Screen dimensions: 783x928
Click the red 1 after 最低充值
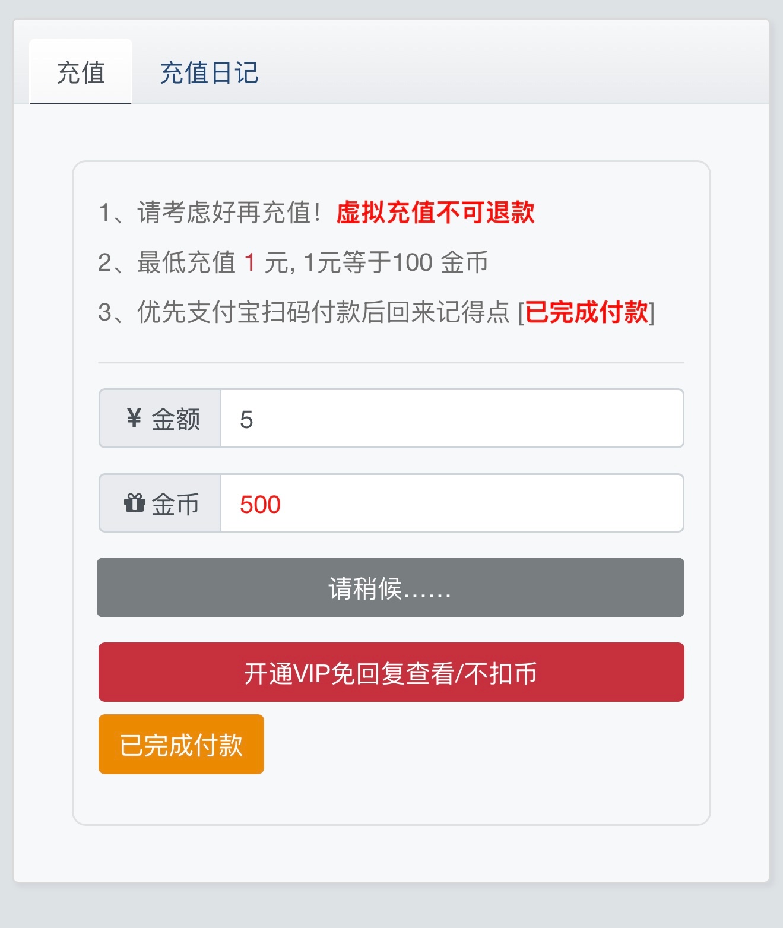point(250,262)
